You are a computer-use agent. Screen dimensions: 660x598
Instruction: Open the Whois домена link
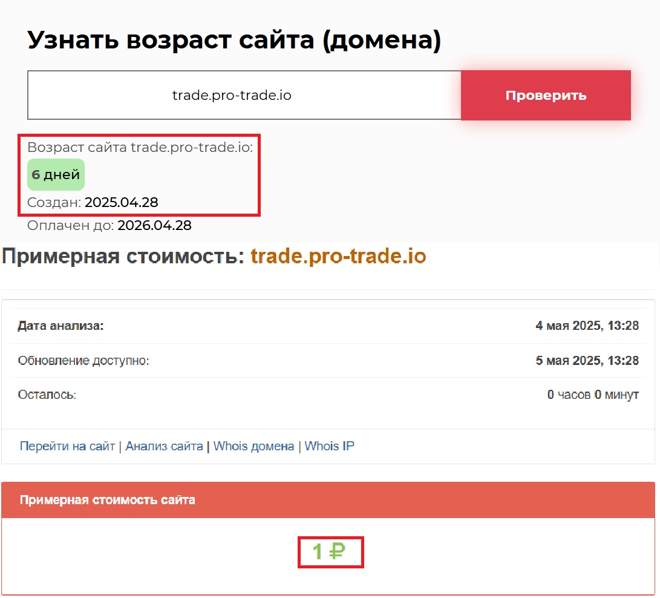click(x=253, y=447)
